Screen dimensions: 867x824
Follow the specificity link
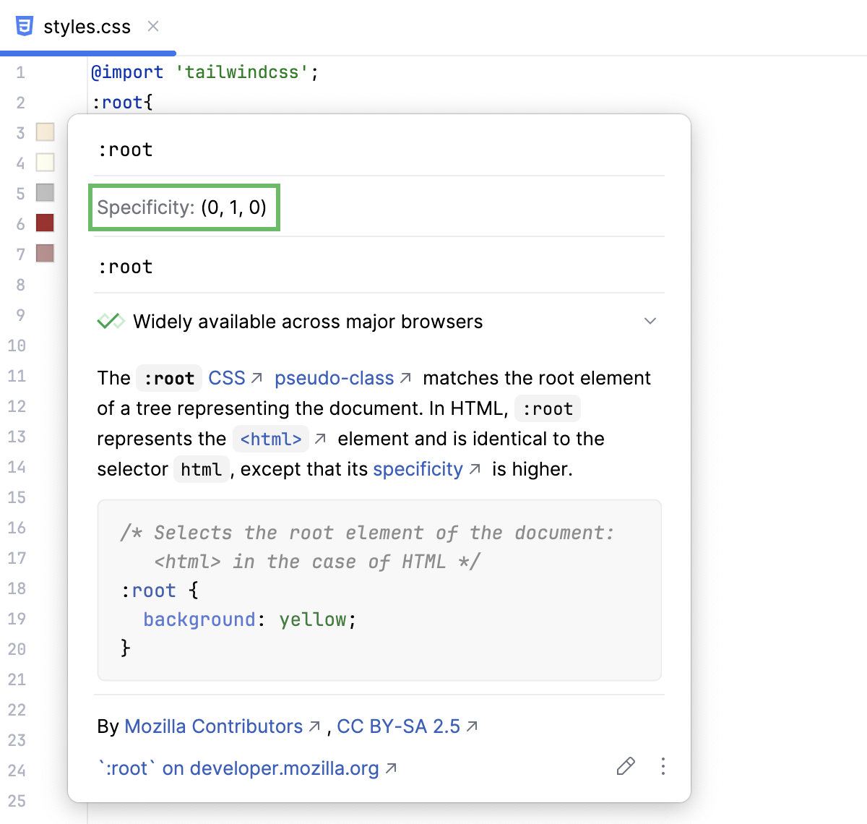tap(418, 468)
